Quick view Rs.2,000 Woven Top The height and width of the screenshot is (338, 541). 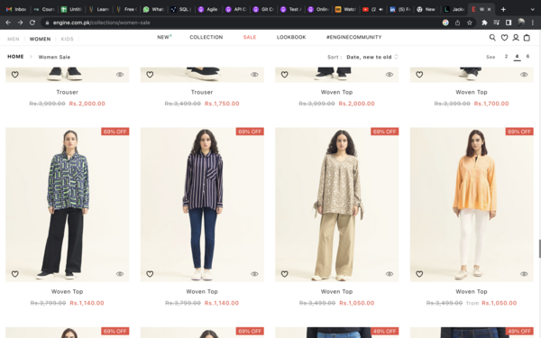pos(390,75)
